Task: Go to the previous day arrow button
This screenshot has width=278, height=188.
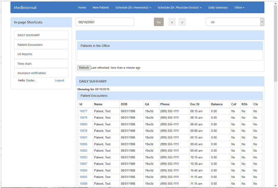Action: [x=172, y=22]
